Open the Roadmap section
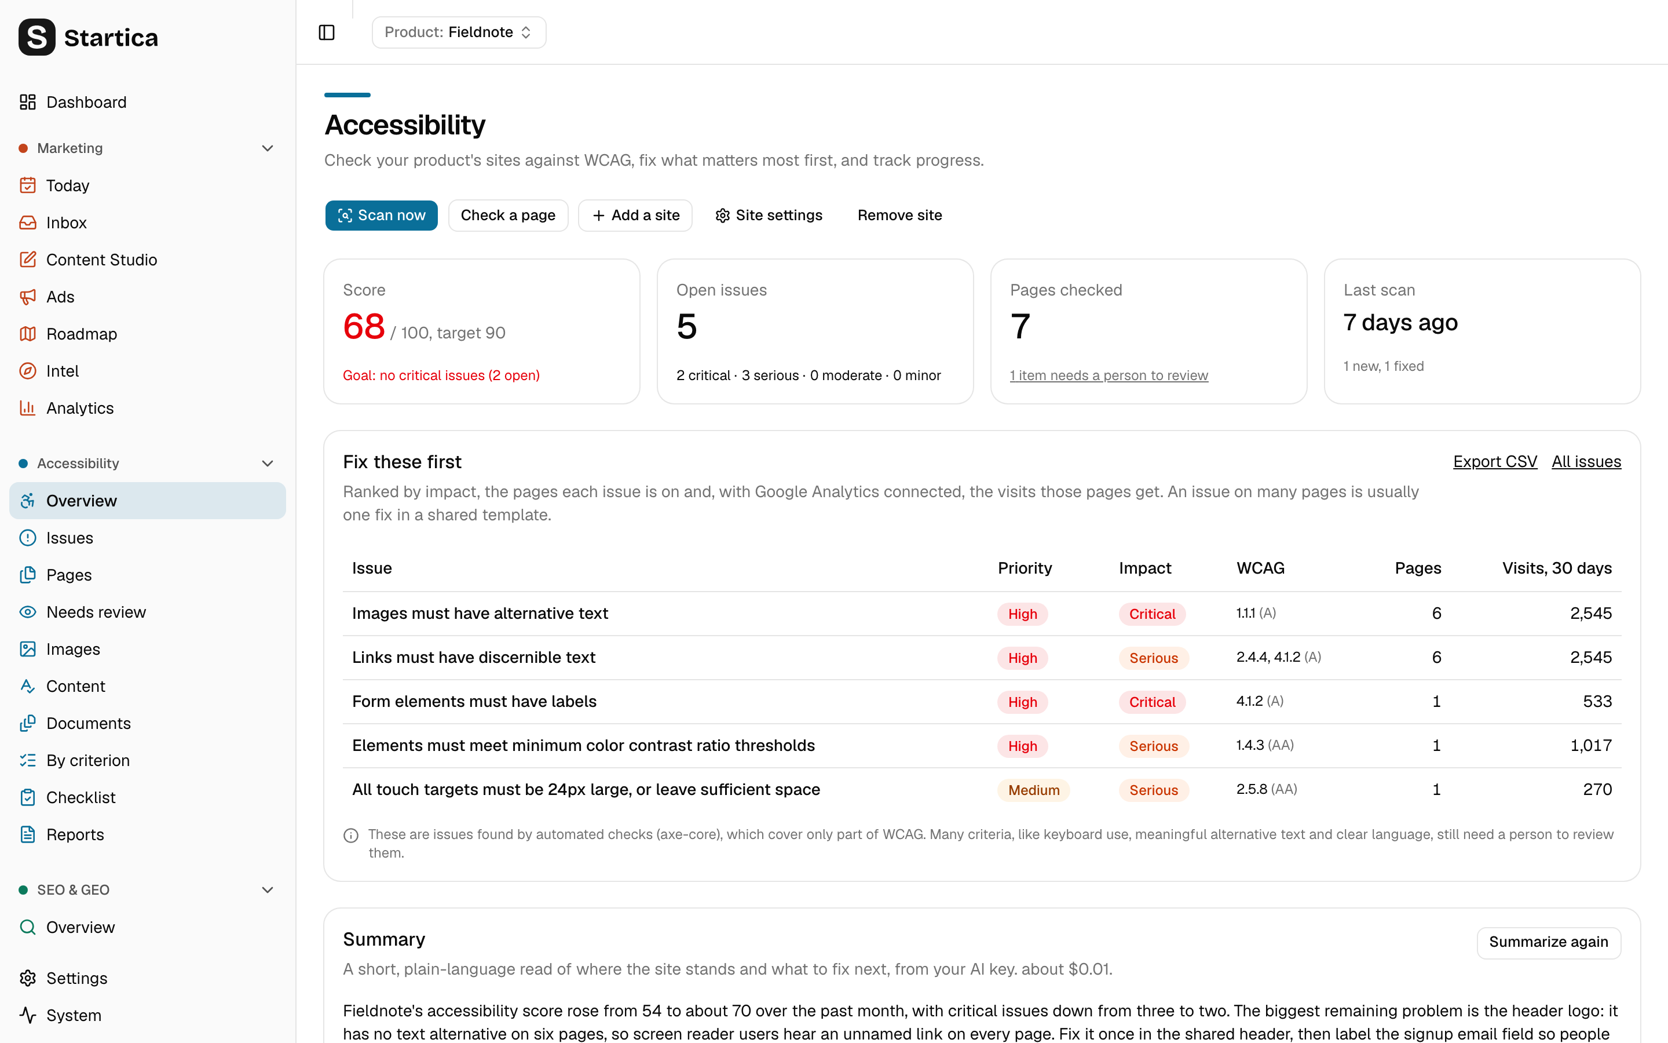This screenshot has width=1668, height=1043. (x=148, y=334)
